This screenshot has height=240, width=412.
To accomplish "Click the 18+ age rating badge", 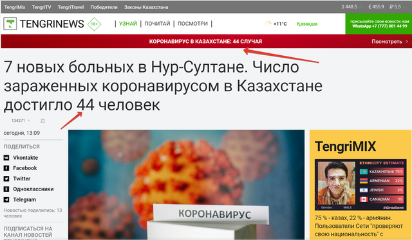I will tap(94, 24).
